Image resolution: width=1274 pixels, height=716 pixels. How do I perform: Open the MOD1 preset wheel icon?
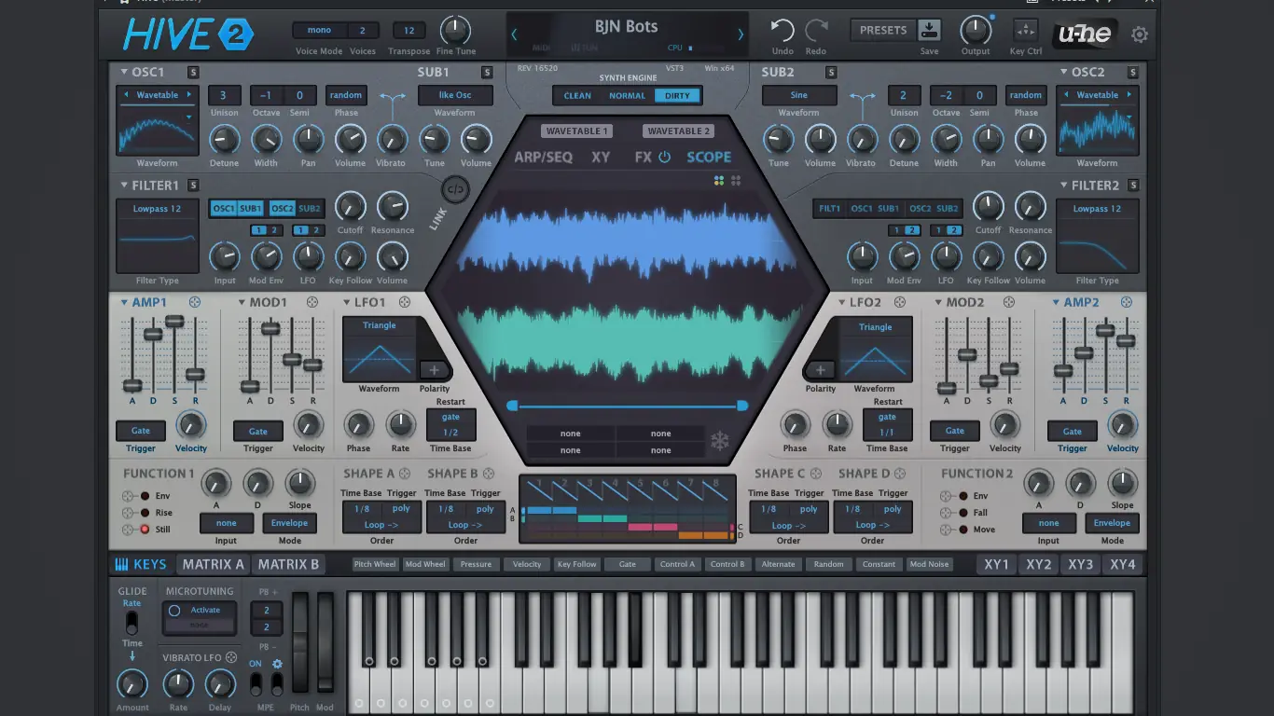coord(312,302)
